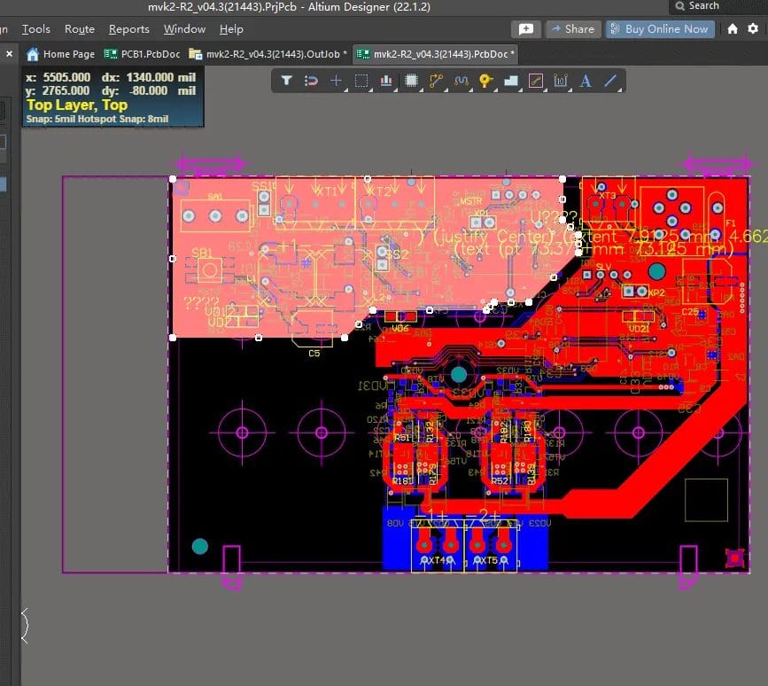Select the R51 resistor designator
The image size is (768, 686).
[402, 438]
